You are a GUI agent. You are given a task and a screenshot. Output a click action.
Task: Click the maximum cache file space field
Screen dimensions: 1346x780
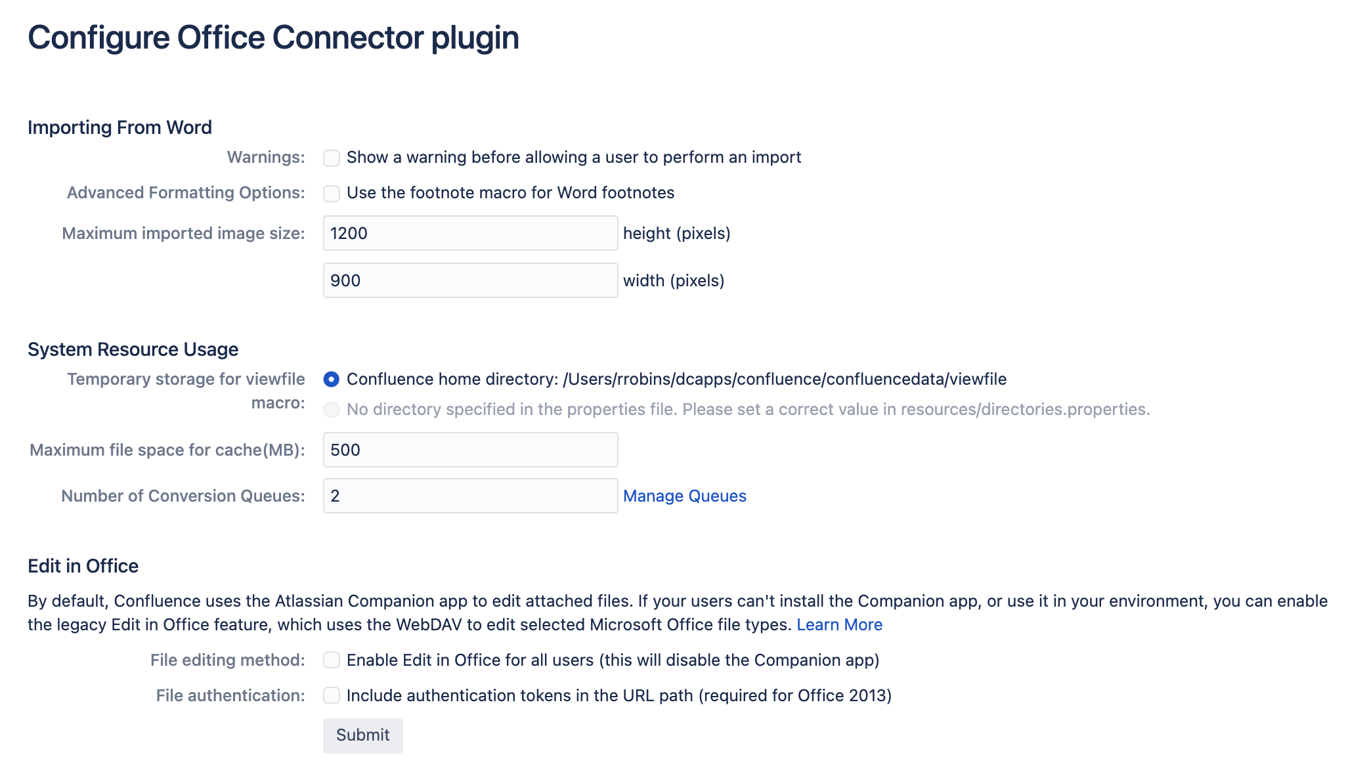[x=470, y=450]
